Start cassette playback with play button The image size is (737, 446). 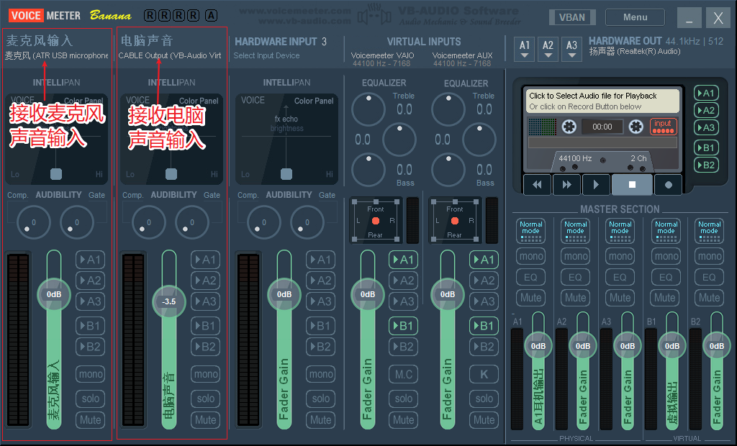(596, 185)
